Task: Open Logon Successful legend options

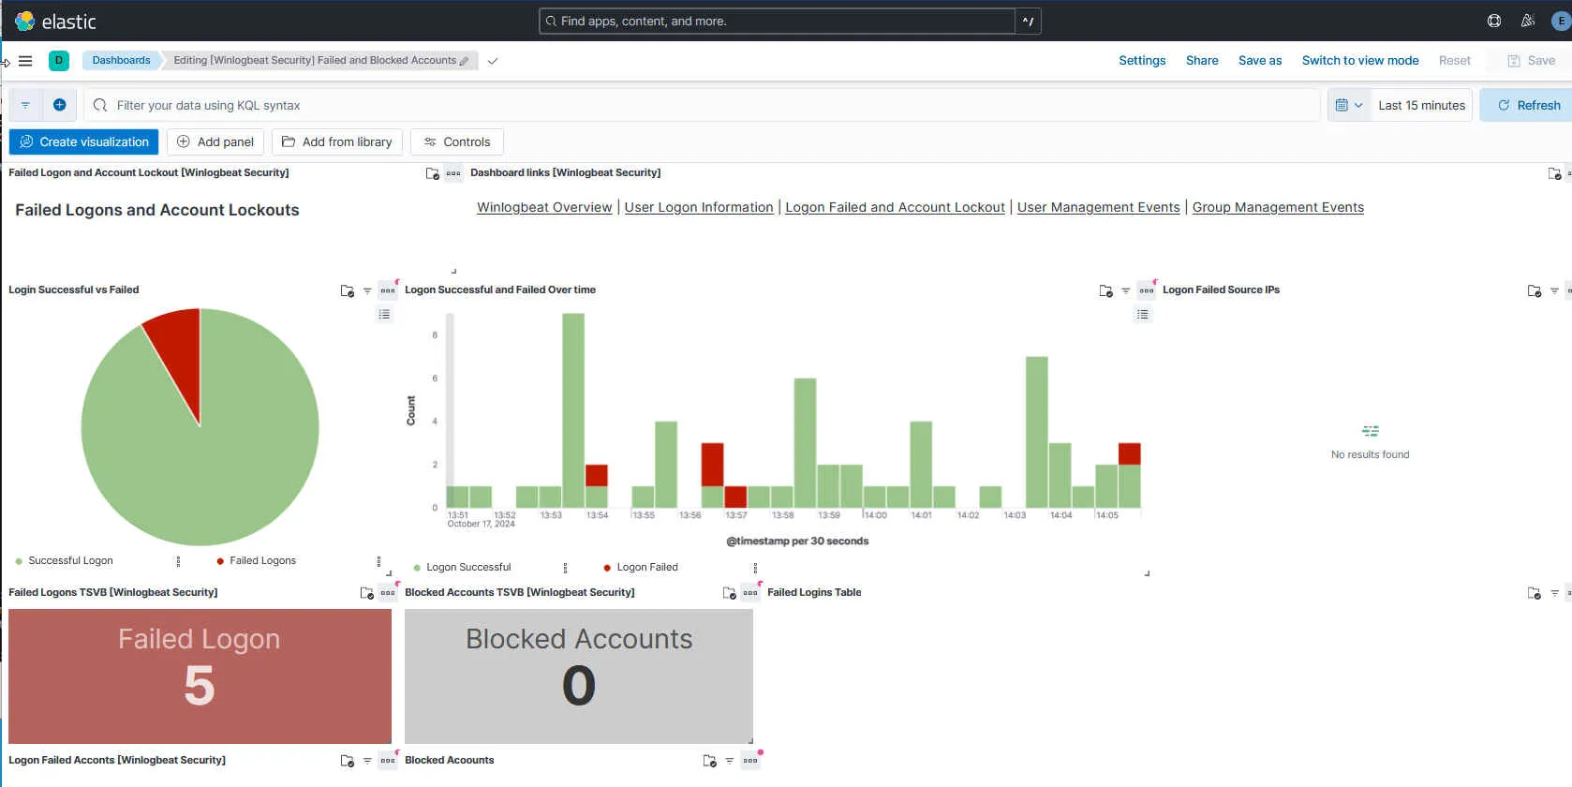Action: 565,568
